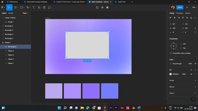The width and height of the screenshot is (198, 111).
Task: Select the Hand tool
Action: click(x=44, y=7)
